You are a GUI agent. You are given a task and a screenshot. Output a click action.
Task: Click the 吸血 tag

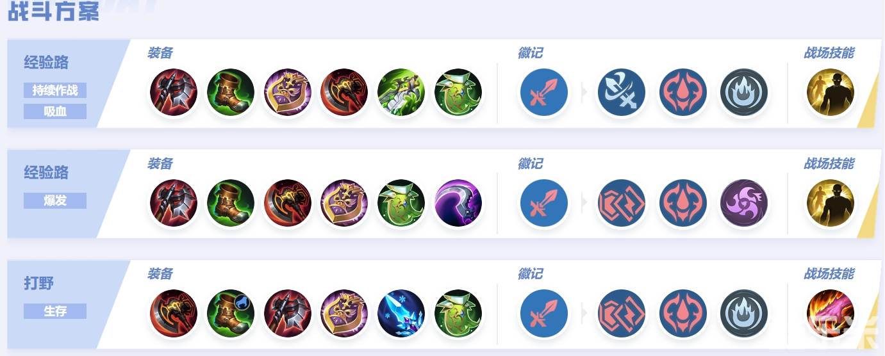coord(55,111)
